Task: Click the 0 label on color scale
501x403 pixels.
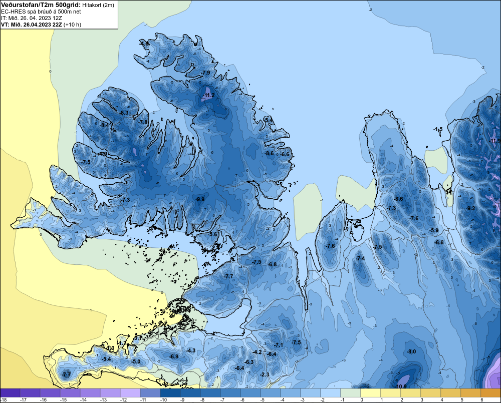Action: point(362,400)
